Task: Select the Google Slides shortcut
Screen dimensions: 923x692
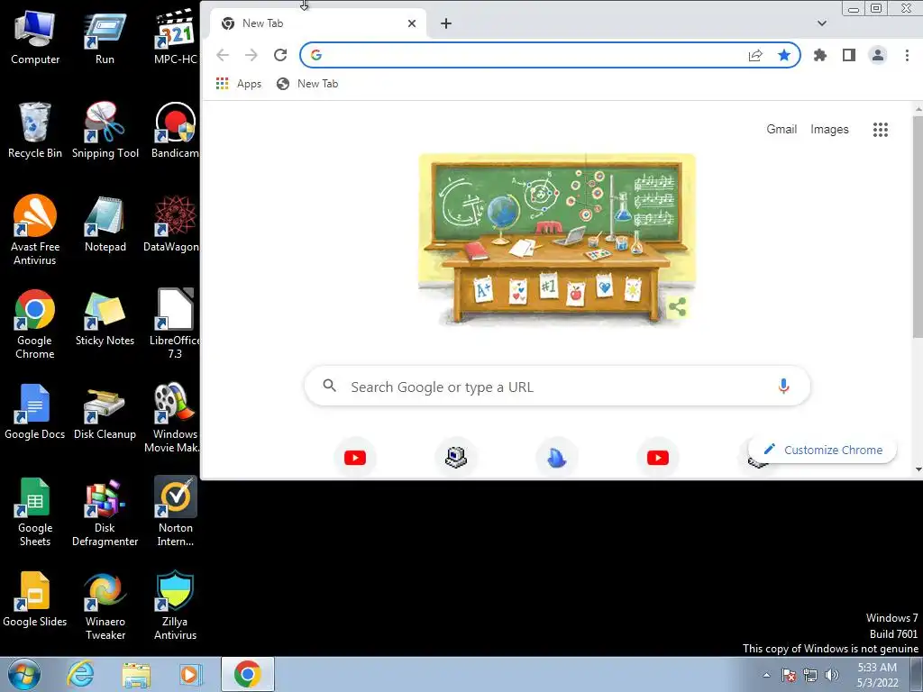Action: click(x=35, y=599)
